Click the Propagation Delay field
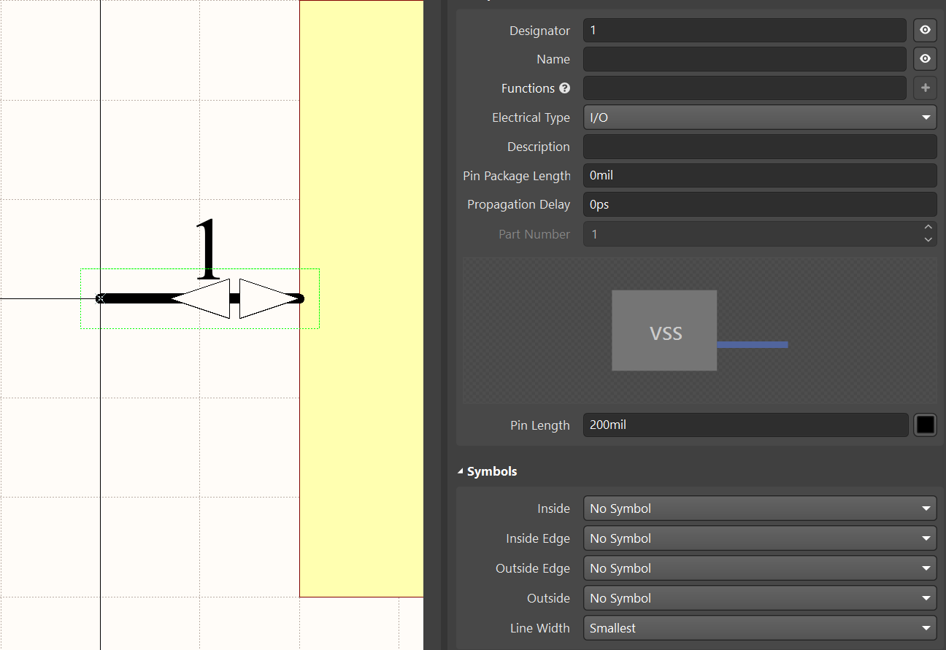The image size is (946, 650). point(759,204)
